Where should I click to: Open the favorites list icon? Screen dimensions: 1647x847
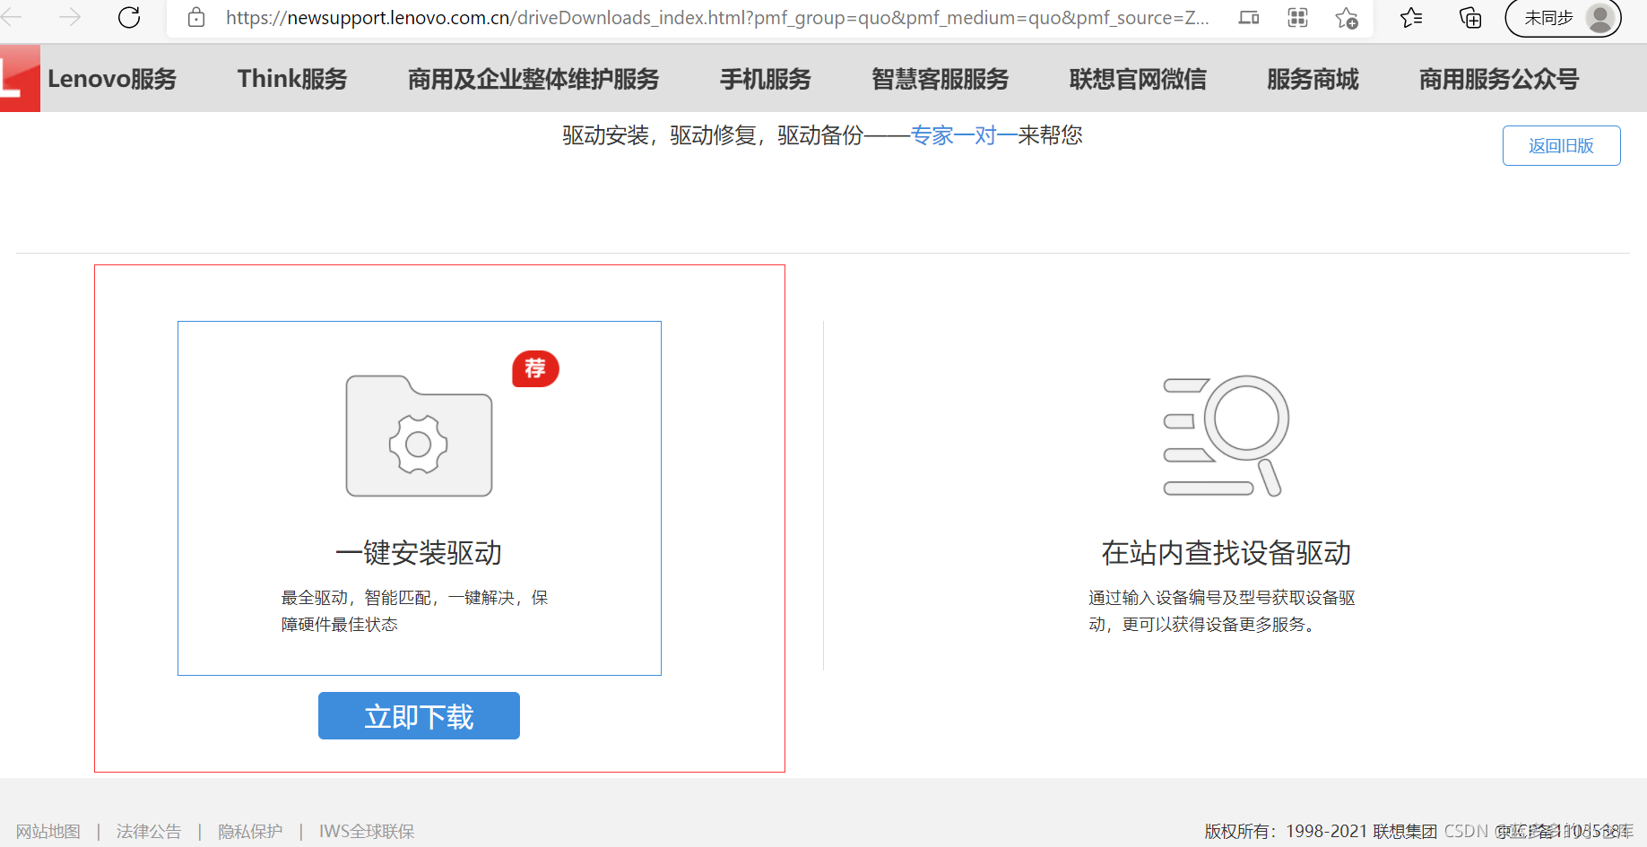(x=1411, y=17)
